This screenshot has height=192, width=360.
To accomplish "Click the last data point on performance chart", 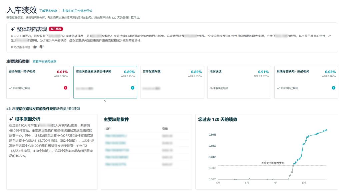I will 326,130.
